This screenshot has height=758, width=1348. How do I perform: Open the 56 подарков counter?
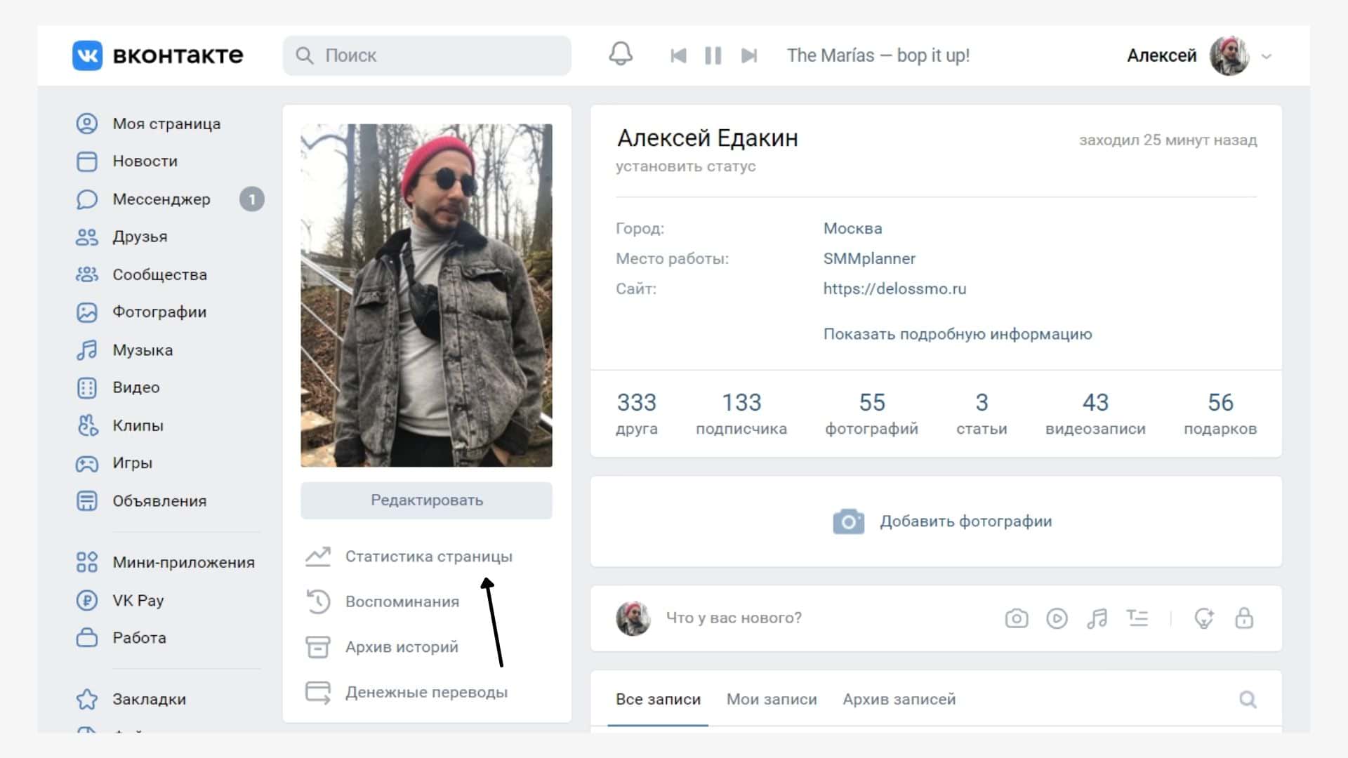[x=1220, y=414]
